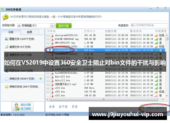Click the 反选 invert selection link

pyautogui.click(x=74, y=106)
